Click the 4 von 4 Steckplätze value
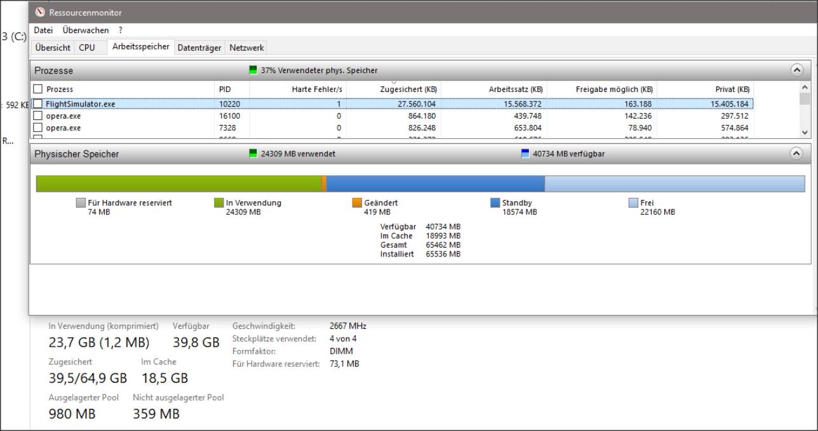This screenshot has width=818, height=431. point(343,339)
